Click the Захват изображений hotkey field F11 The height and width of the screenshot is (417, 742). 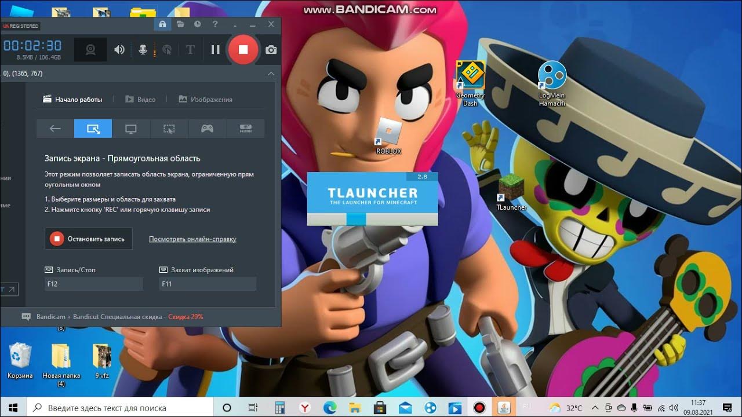pyautogui.click(x=208, y=284)
